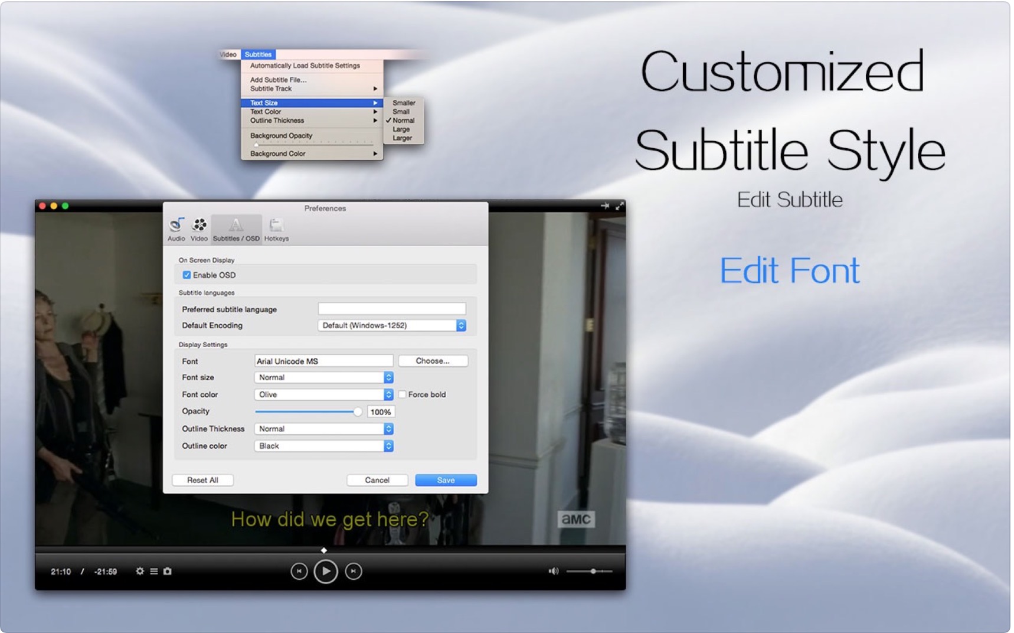This screenshot has width=1014, height=633.
Task: Show the playlist list icon
Action: [153, 571]
